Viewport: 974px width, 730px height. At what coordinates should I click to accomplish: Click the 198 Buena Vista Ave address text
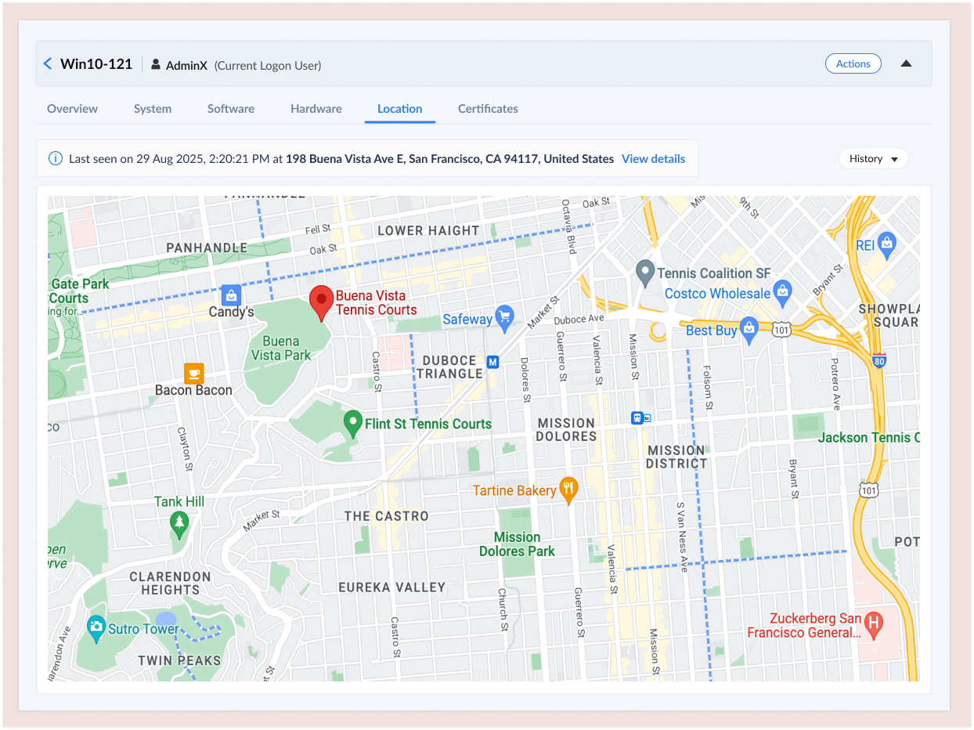coord(449,158)
